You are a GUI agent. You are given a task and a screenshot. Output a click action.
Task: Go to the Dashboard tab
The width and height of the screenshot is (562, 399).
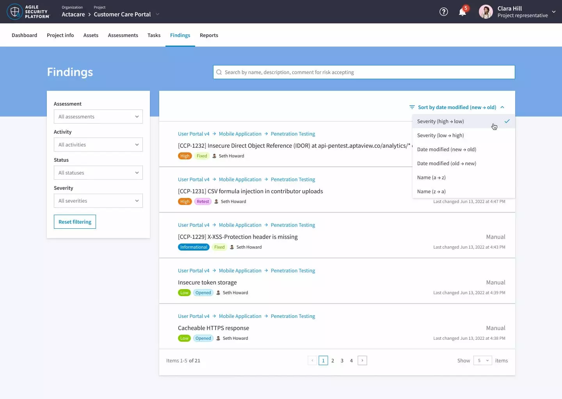pos(24,35)
